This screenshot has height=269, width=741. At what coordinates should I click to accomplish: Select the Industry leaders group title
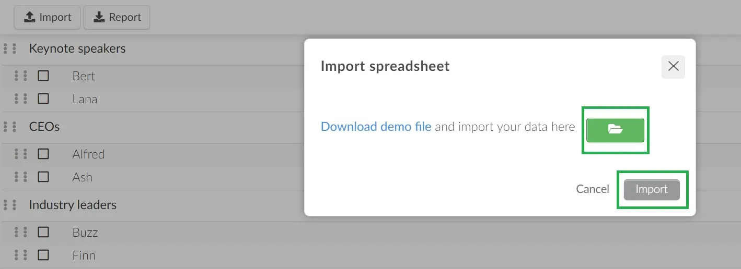tap(73, 205)
